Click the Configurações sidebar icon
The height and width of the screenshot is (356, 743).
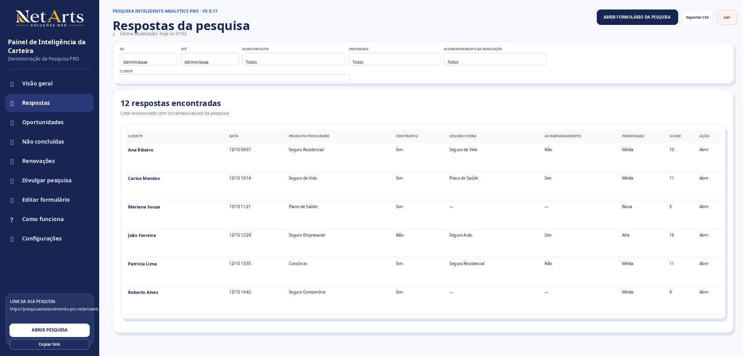click(x=12, y=239)
